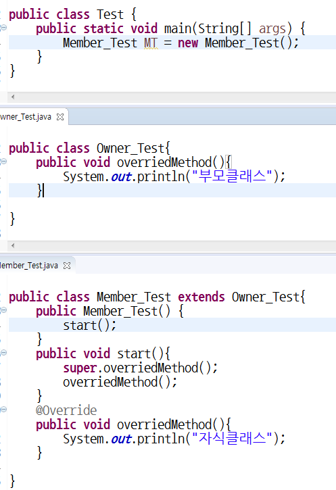Click the String[] parameter type in main
This screenshot has width=336, height=490.
tap(225, 29)
